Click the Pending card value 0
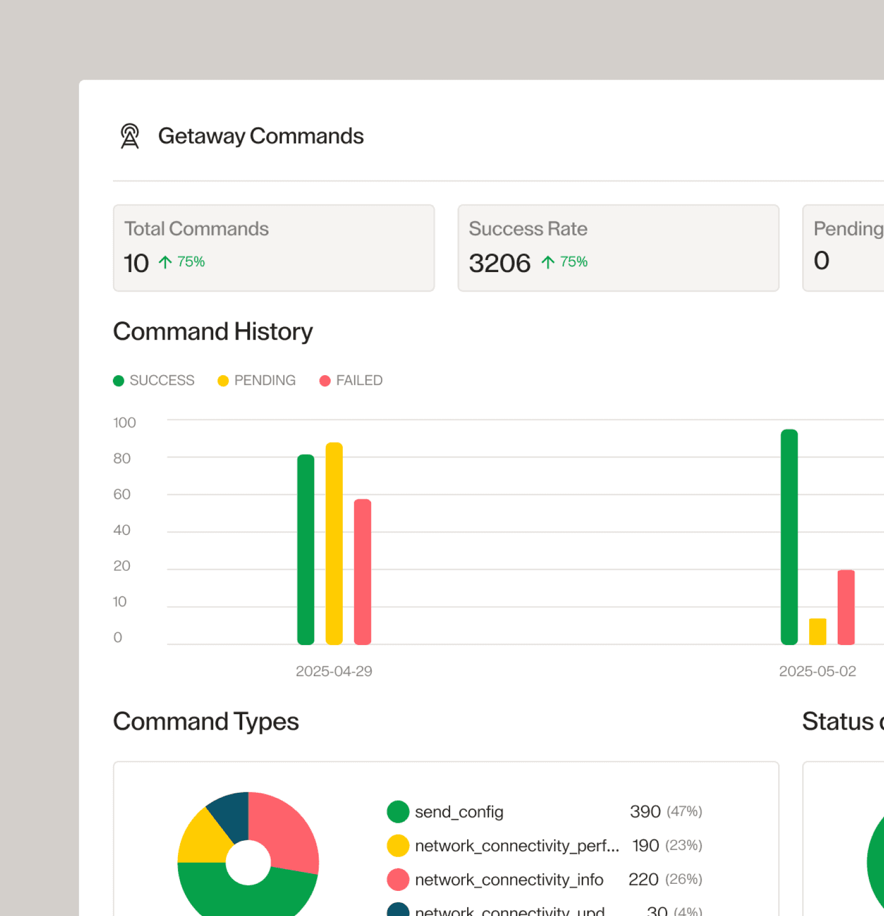 (x=822, y=261)
